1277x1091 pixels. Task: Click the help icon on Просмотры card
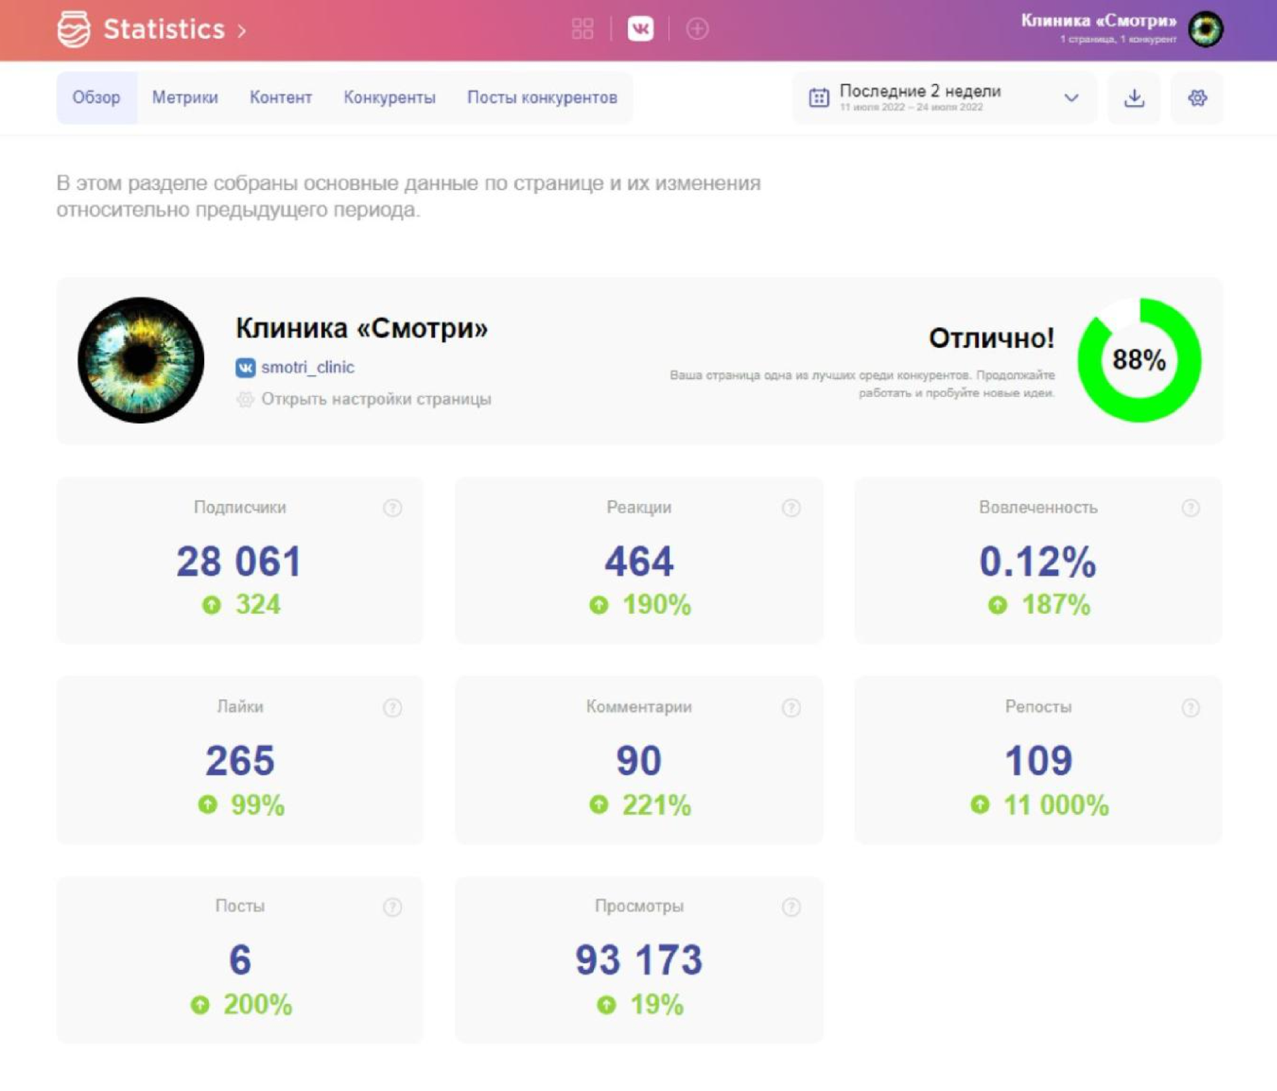point(791,908)
